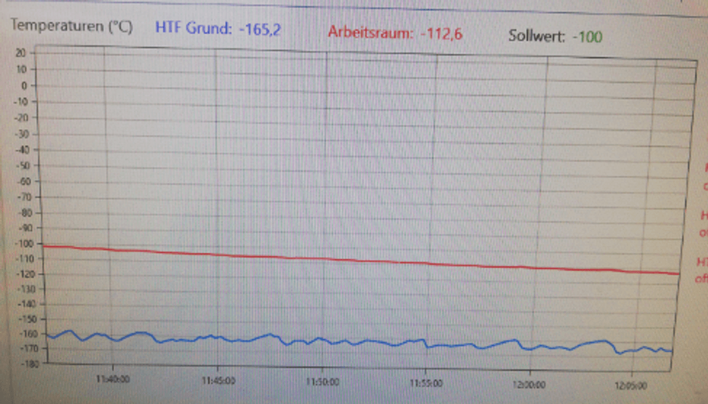The height and width of the screenshot is (404, 708).
Task: Click the 0 tick on the temperature axis
Action: click(x=24, y=86)
